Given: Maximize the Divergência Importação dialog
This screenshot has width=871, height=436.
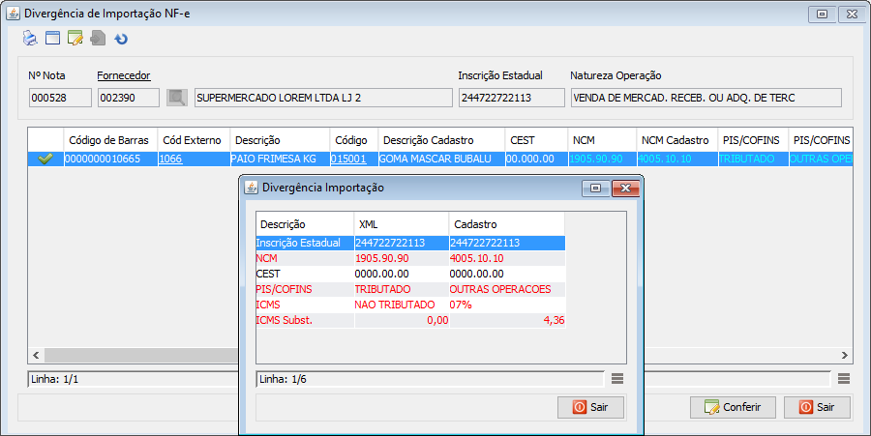Looking at the screenshot, I should click(x=596, y=189).
